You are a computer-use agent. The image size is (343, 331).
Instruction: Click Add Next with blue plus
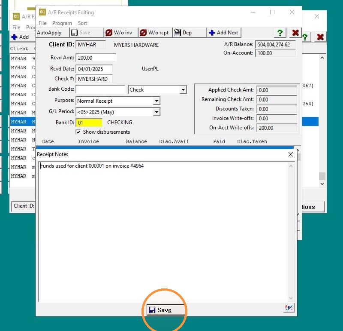pyautogui.click(x=224, y=33)
